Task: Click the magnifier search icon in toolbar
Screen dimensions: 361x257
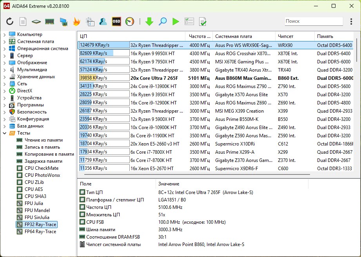Action: point(163,22)
